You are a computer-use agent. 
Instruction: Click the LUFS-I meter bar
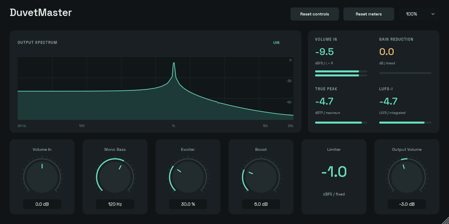(x=405, y=122)
